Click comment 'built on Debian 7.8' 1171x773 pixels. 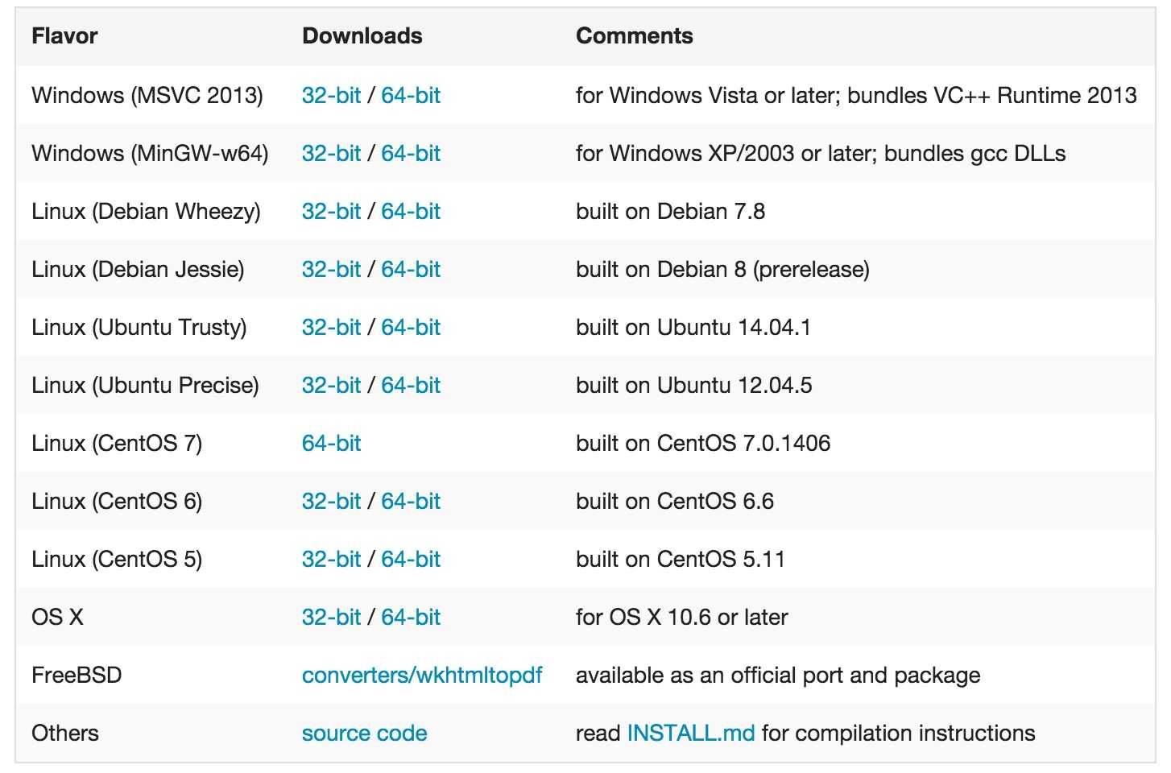(670, 211)
